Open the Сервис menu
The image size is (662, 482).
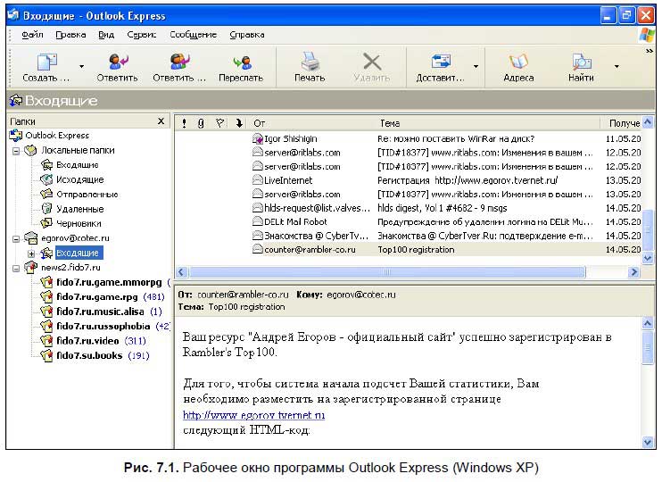(x=141, y=35)
